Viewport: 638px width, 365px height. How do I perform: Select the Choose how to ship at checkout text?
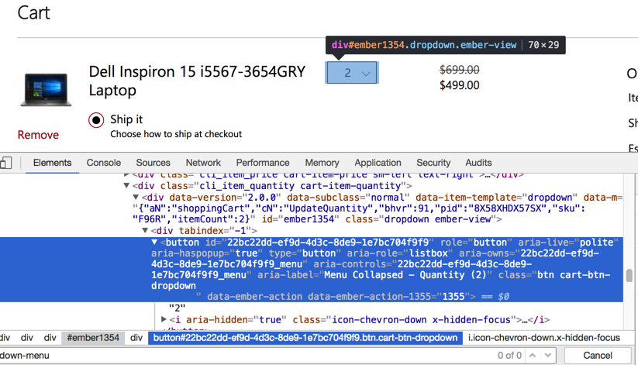pyautogui.click(x=176, y=134)
